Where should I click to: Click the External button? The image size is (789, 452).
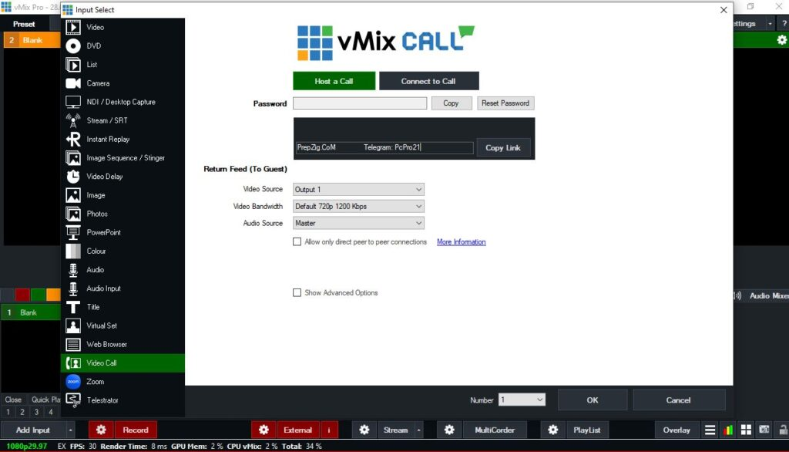click(x=298, y=430)
